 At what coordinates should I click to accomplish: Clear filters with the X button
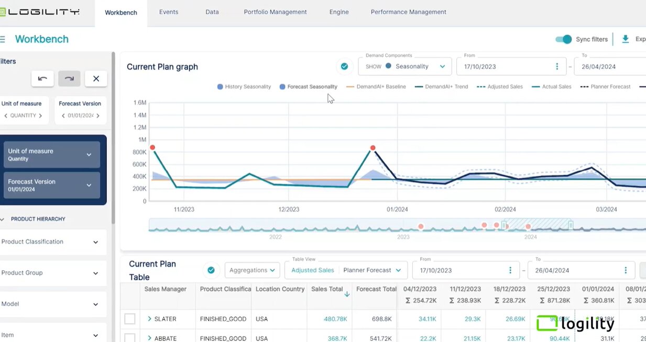[96, 78]
